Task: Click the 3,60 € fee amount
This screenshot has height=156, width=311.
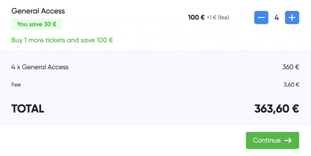Action: click(x=291, y=85)
